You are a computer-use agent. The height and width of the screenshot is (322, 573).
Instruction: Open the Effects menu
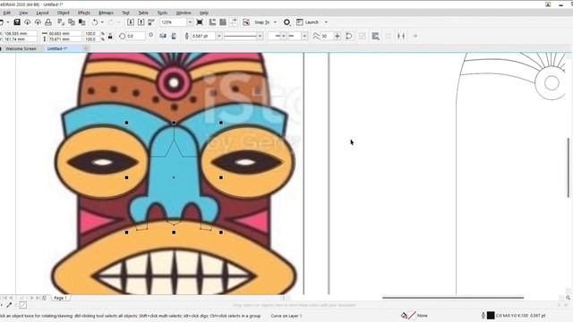coord(83,13)
